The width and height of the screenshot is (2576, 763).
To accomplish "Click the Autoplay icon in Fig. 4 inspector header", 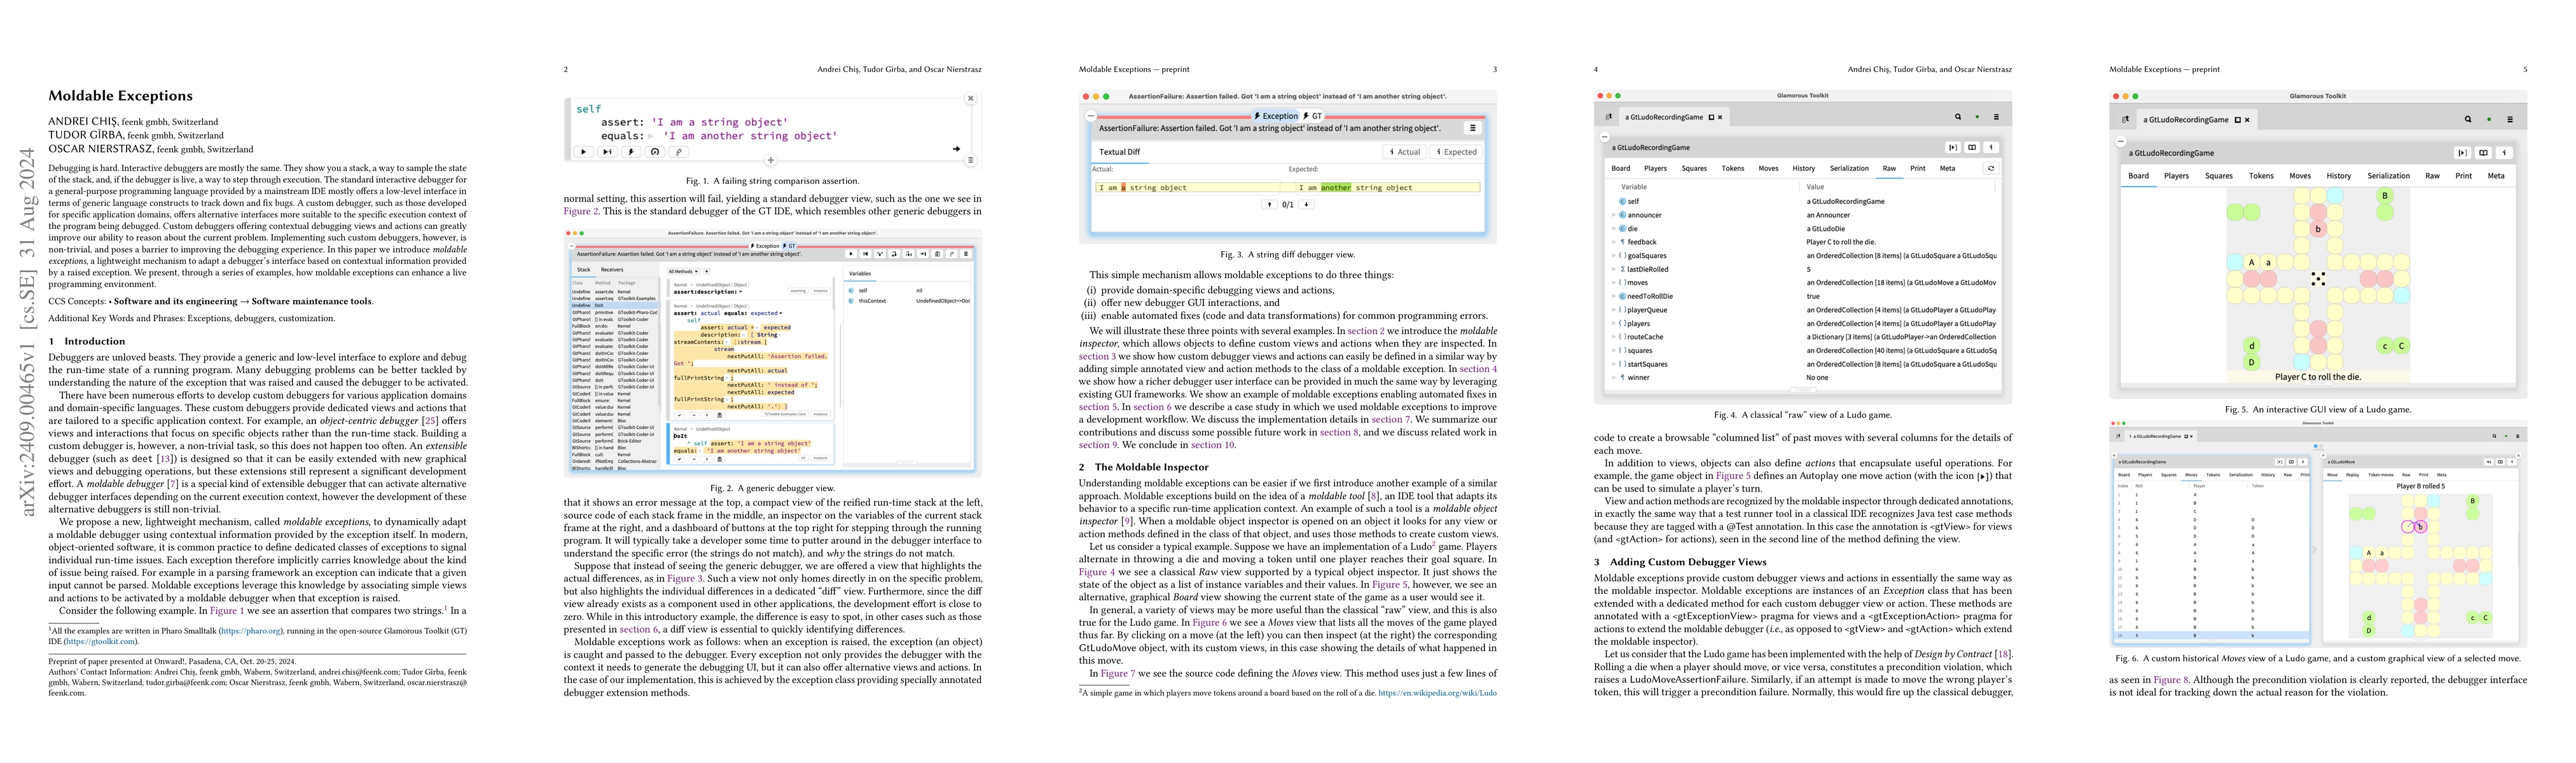I will coord(1952,147).
